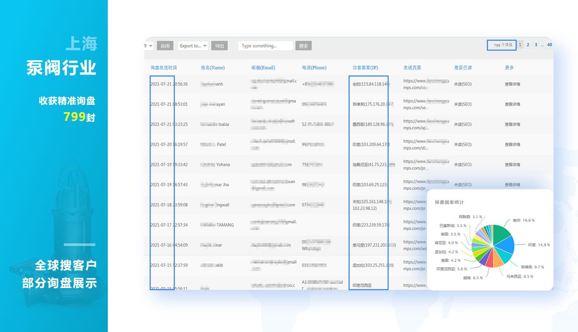
Task: Click the 应用 apply button
Action: coord(165,46)
